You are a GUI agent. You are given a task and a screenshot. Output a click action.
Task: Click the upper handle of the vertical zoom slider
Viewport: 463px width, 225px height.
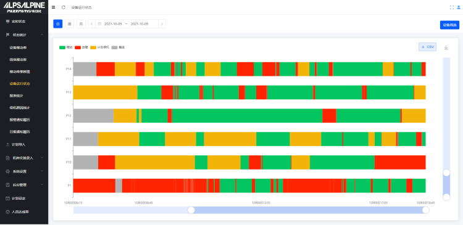pos(446,173)
